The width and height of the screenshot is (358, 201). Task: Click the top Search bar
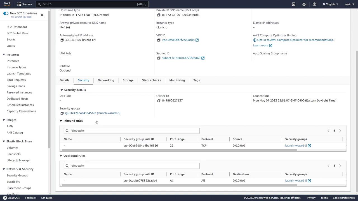pos(92,4)
